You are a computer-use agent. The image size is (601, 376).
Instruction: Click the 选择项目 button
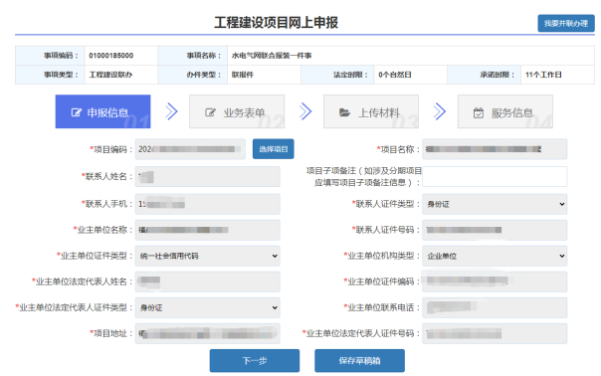pos(274,149)
